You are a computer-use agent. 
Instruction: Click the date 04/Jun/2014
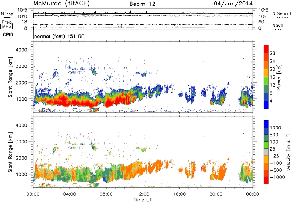tap(233, 4)
